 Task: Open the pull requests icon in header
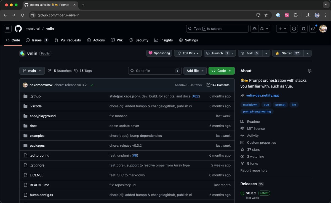click(x=303, y=29)
